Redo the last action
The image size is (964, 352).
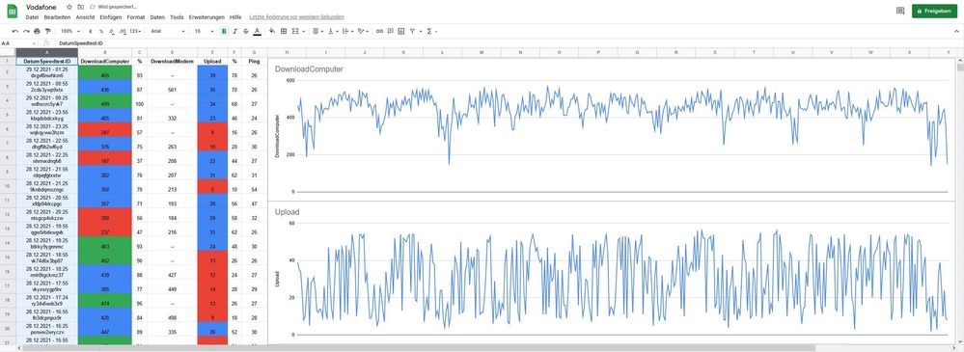(x=26, y=31)
